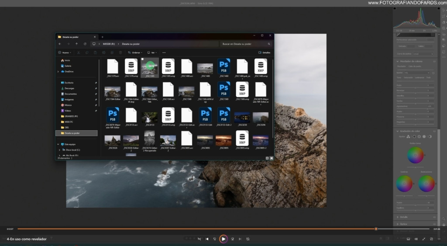Image resolution: width=447 pixels, height=246 pixels.
Task: Switch Explorer to large icons view button
Action: (x=272, y=158)
